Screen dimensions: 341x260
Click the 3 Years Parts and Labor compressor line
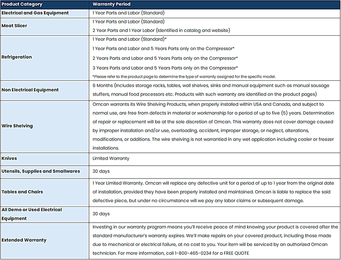tap(165, 68)
